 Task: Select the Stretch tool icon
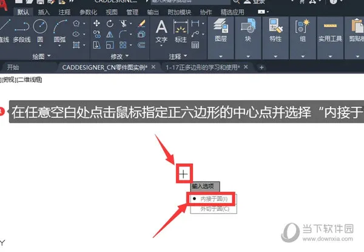pos(97,45)
